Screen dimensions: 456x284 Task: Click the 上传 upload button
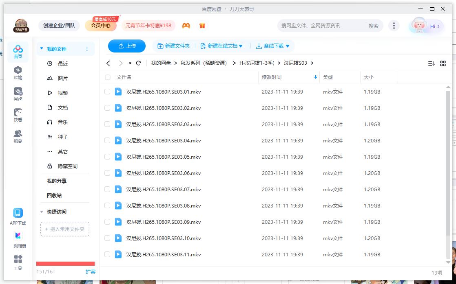pos(127,46)
